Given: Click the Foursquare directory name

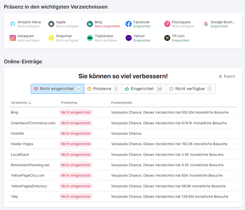Looking at the screenshot, I should [x=181, y=22].
